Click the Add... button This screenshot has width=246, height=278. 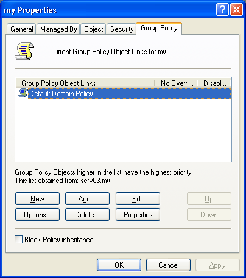point(87,199)
